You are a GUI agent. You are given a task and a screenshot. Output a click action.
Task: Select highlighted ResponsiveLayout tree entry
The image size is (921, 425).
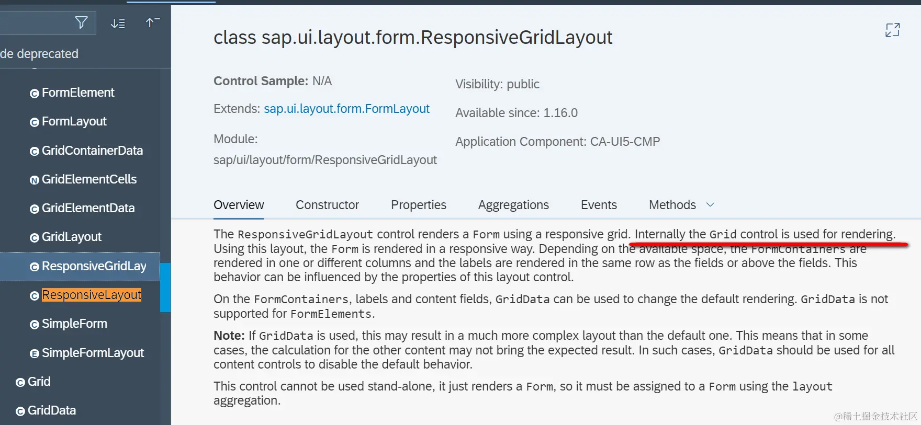pos(92,295)
